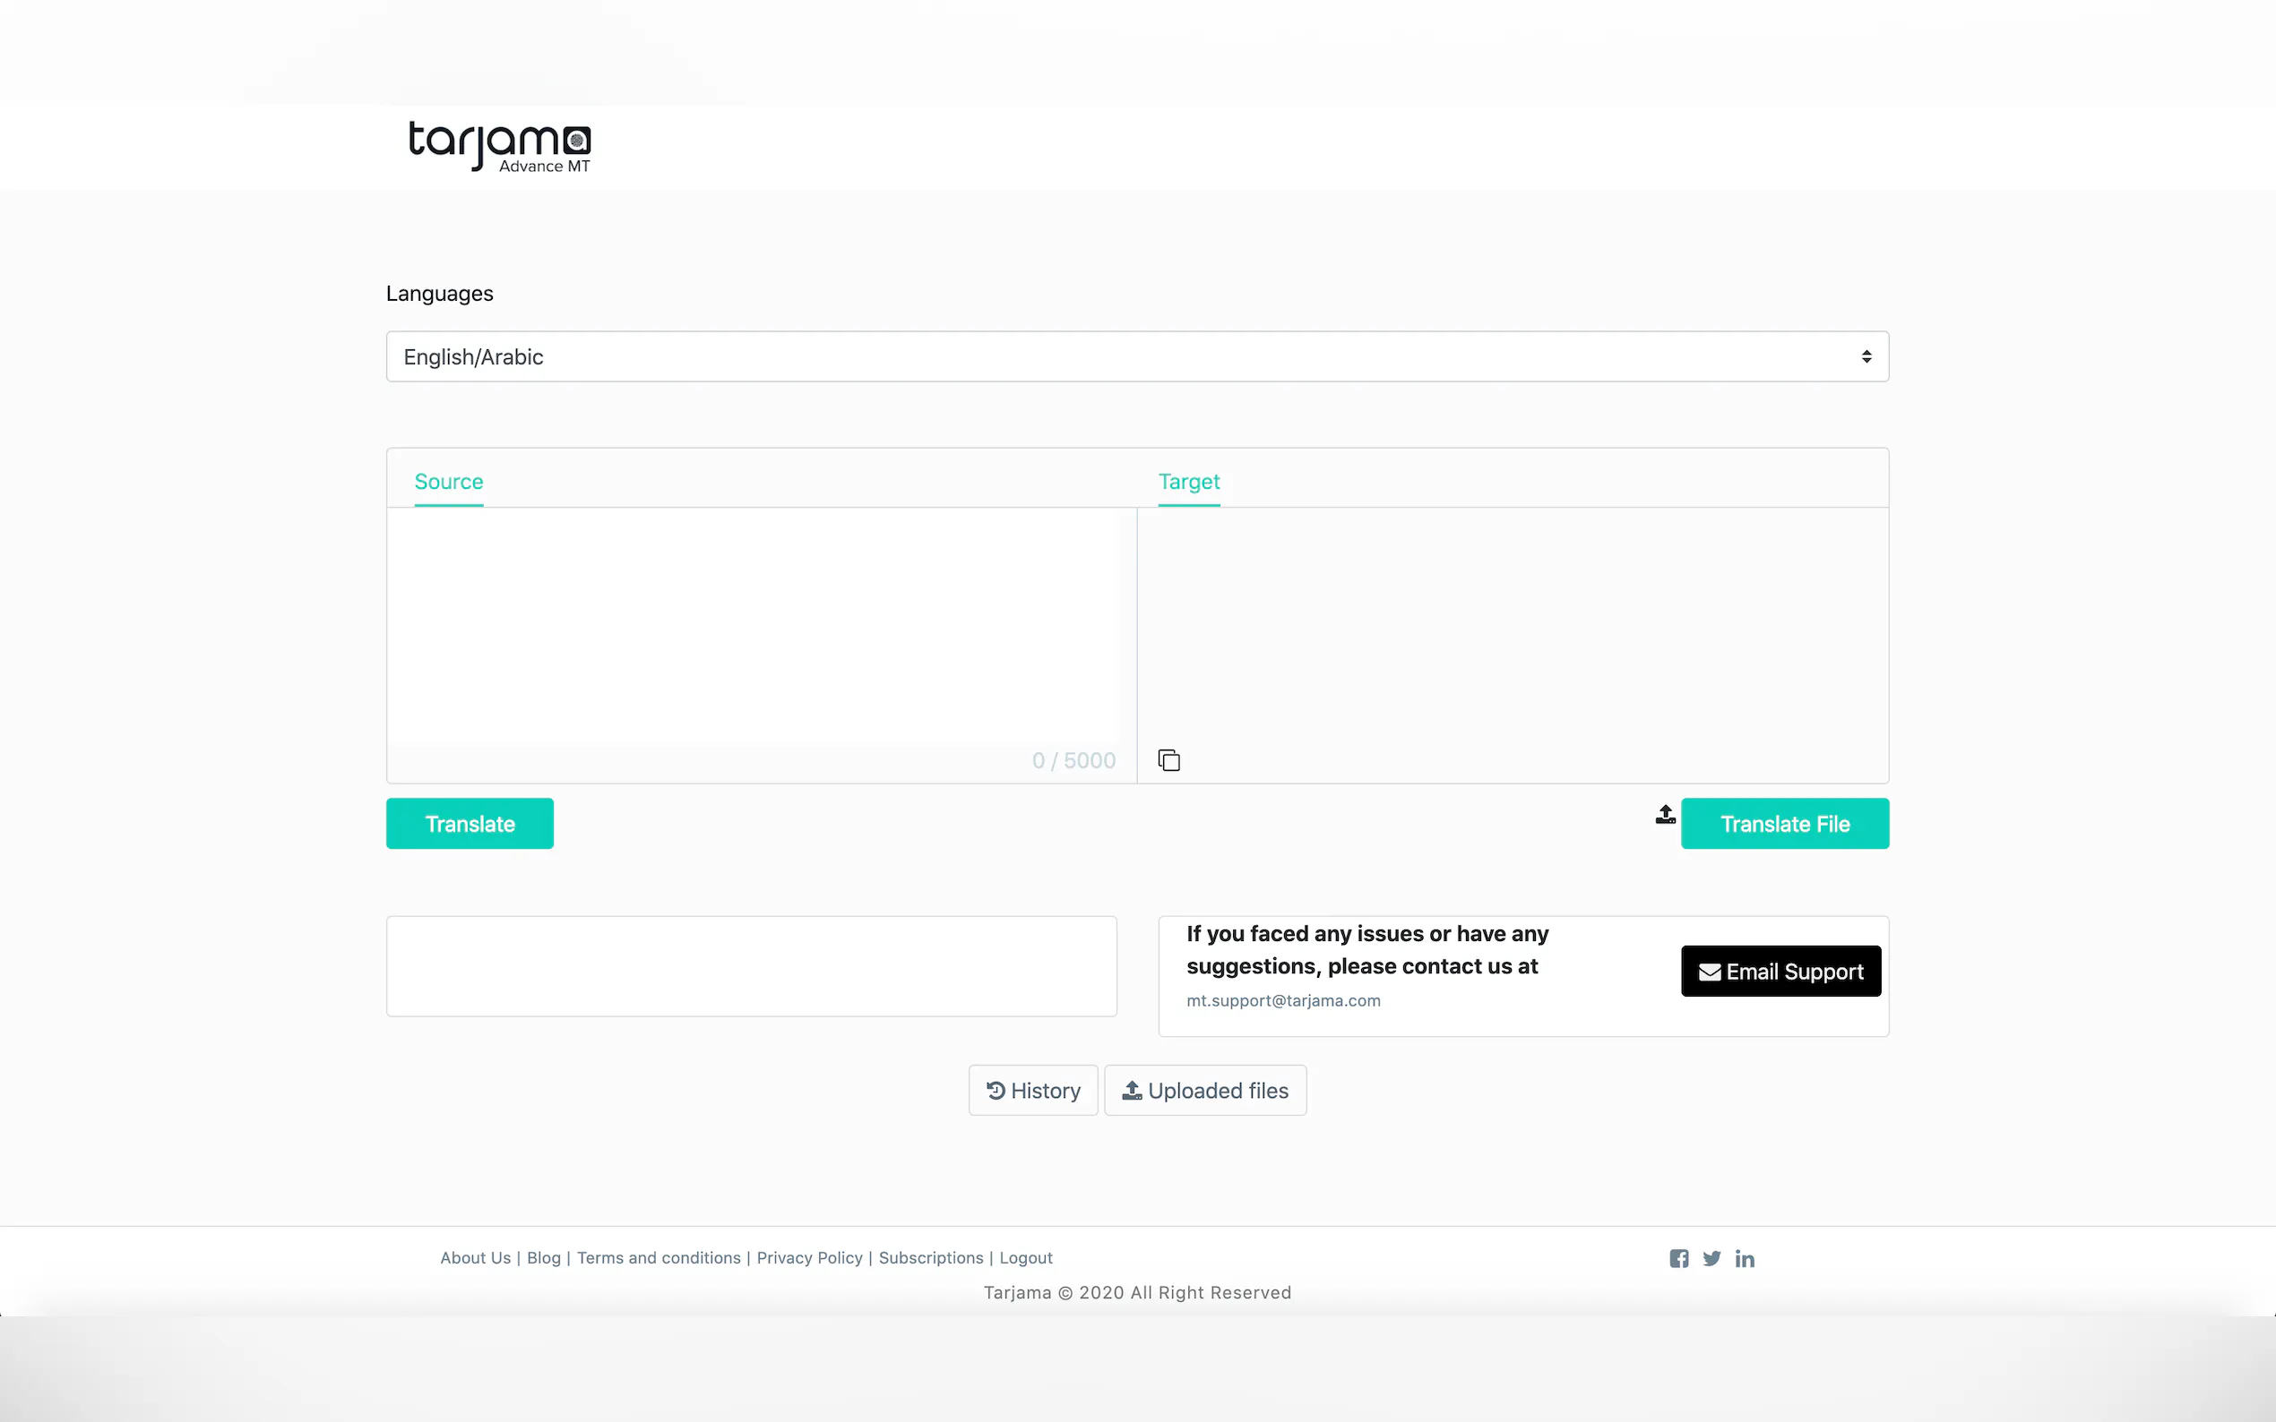Screen dimensions: 2276x1422
Task: Open the Subscriptions footer link
Action: click(x=930, y=1257)
